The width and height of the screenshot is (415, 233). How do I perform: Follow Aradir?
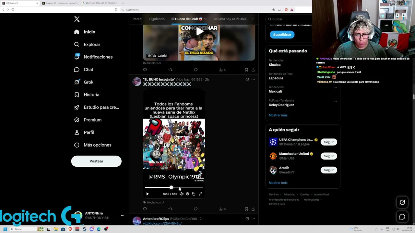(x=329, y=170)
